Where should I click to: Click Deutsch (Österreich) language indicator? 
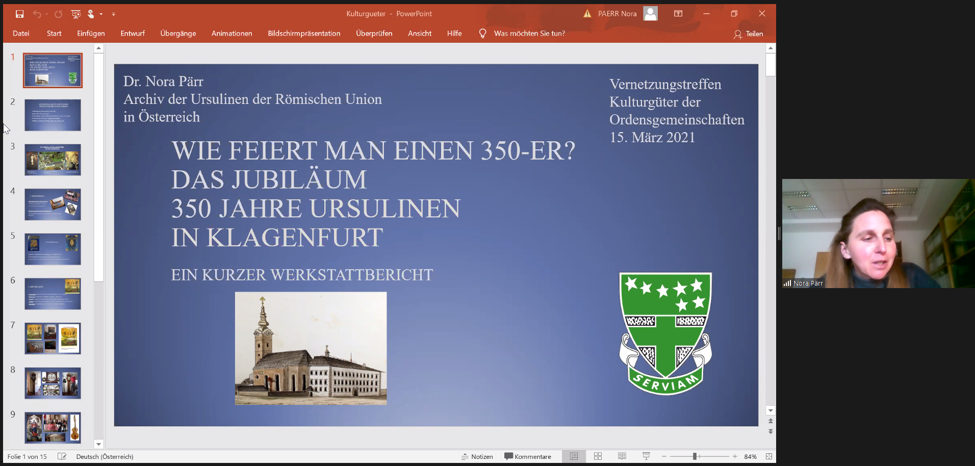[105, 456]
